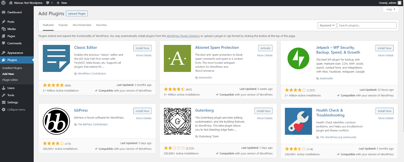Open the bbPress title link

pos(81,110)
